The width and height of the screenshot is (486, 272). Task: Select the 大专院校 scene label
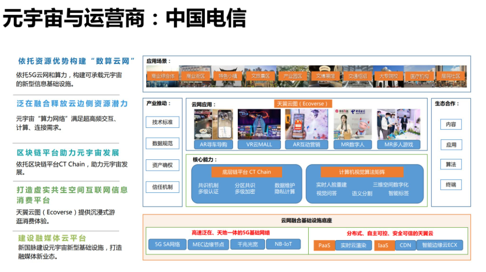coord(389,76)
